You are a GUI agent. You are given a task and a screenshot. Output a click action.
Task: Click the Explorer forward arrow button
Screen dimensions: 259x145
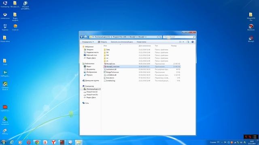tap(85, 37)
